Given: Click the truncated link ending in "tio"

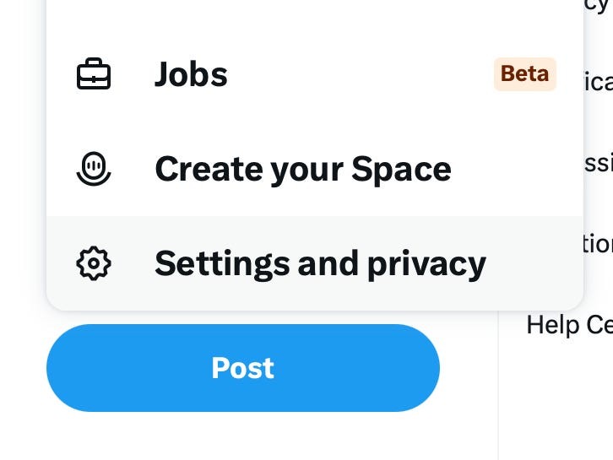Looking at the screenshot, I should (x=598, y=244).
